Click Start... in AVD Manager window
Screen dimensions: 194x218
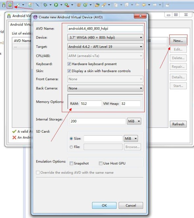click(x=178, y=86)
